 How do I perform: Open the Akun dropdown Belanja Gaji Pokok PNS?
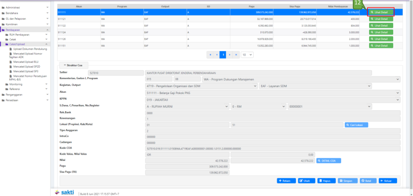[273, 92]
